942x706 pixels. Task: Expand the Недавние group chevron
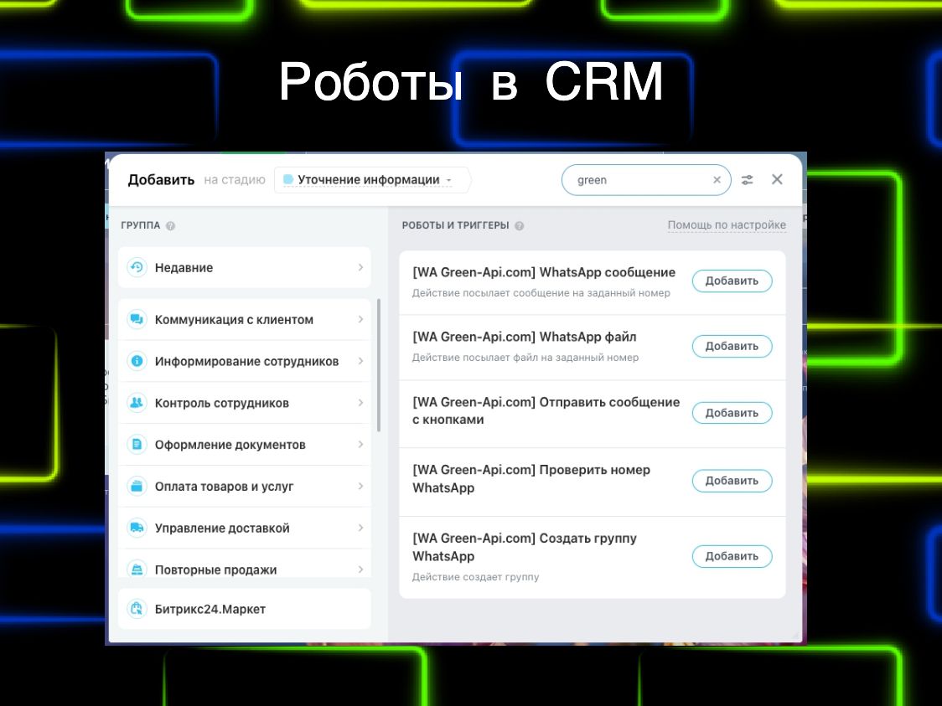pos(360,267)
